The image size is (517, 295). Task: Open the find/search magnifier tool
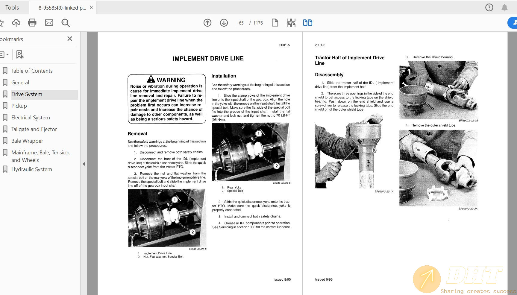[66, 23]
